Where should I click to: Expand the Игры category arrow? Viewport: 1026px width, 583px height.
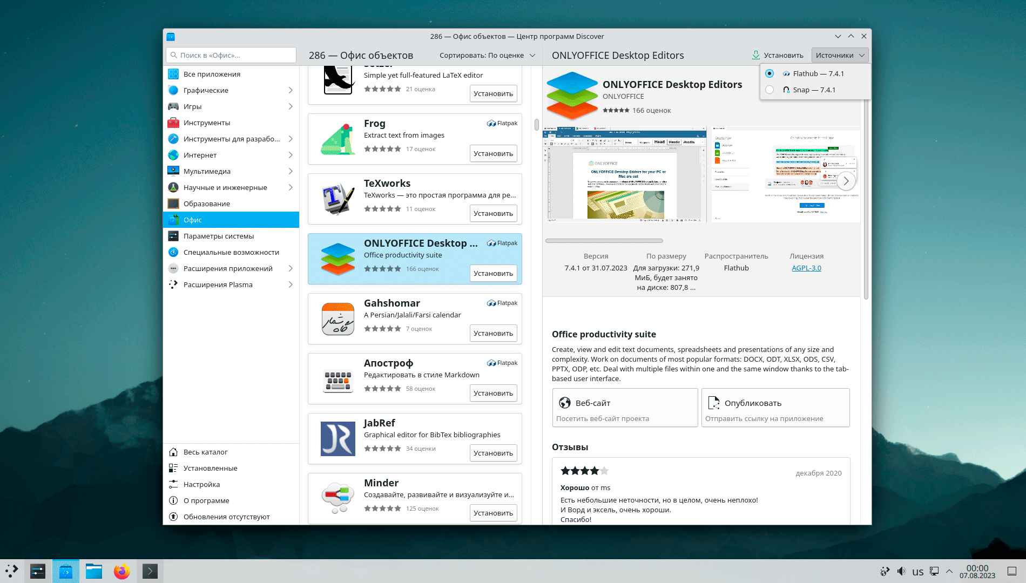[291, 106]
